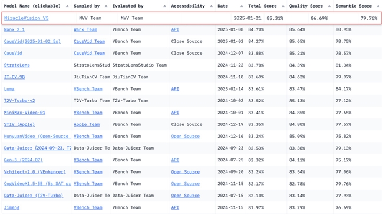Open API link in Jimeng row
This screenshot has height=215, width=383.
point(175,207)
